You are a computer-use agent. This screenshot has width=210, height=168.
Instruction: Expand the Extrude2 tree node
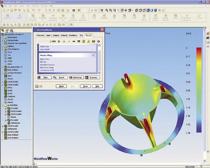click(x=6, y=108)
